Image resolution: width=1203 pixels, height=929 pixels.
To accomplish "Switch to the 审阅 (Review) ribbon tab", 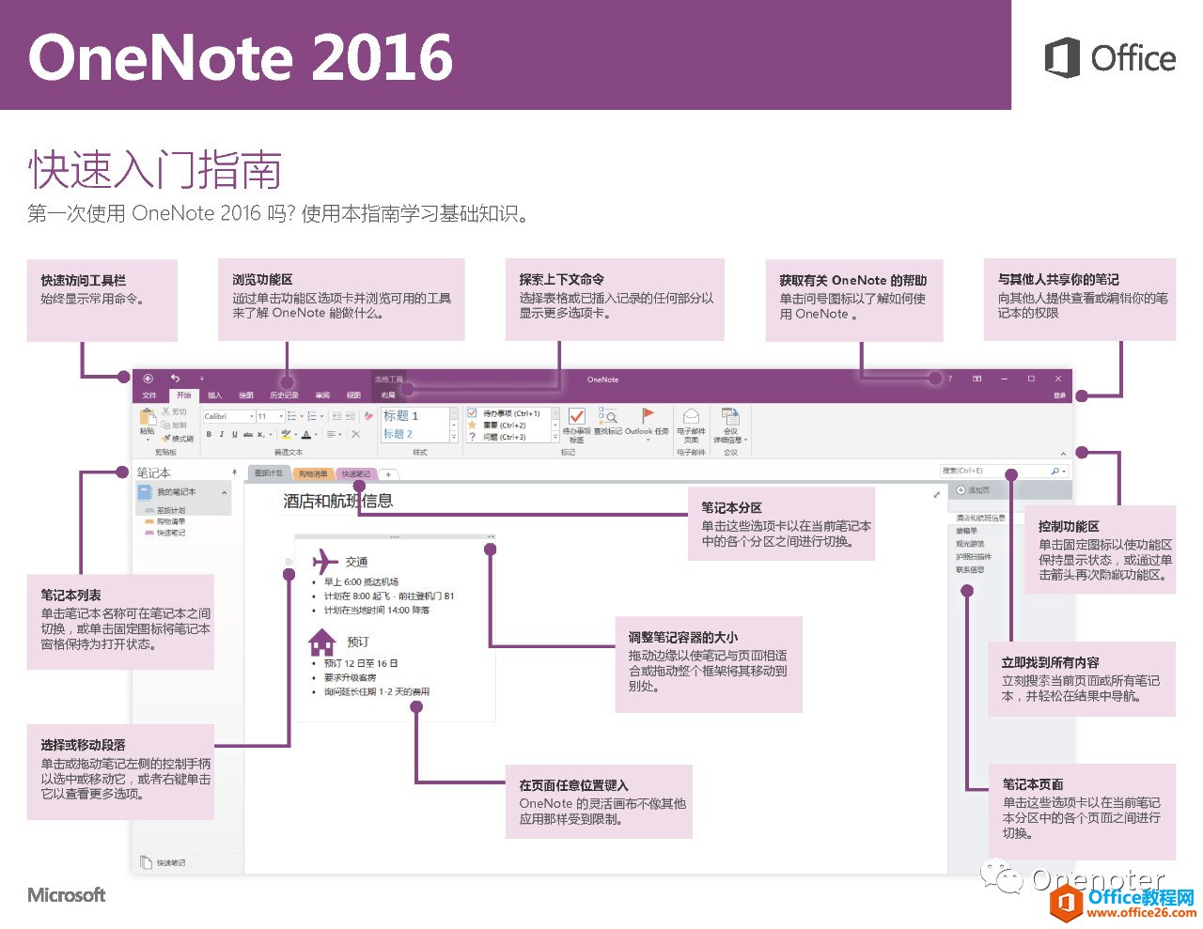I will click(322, 395).
